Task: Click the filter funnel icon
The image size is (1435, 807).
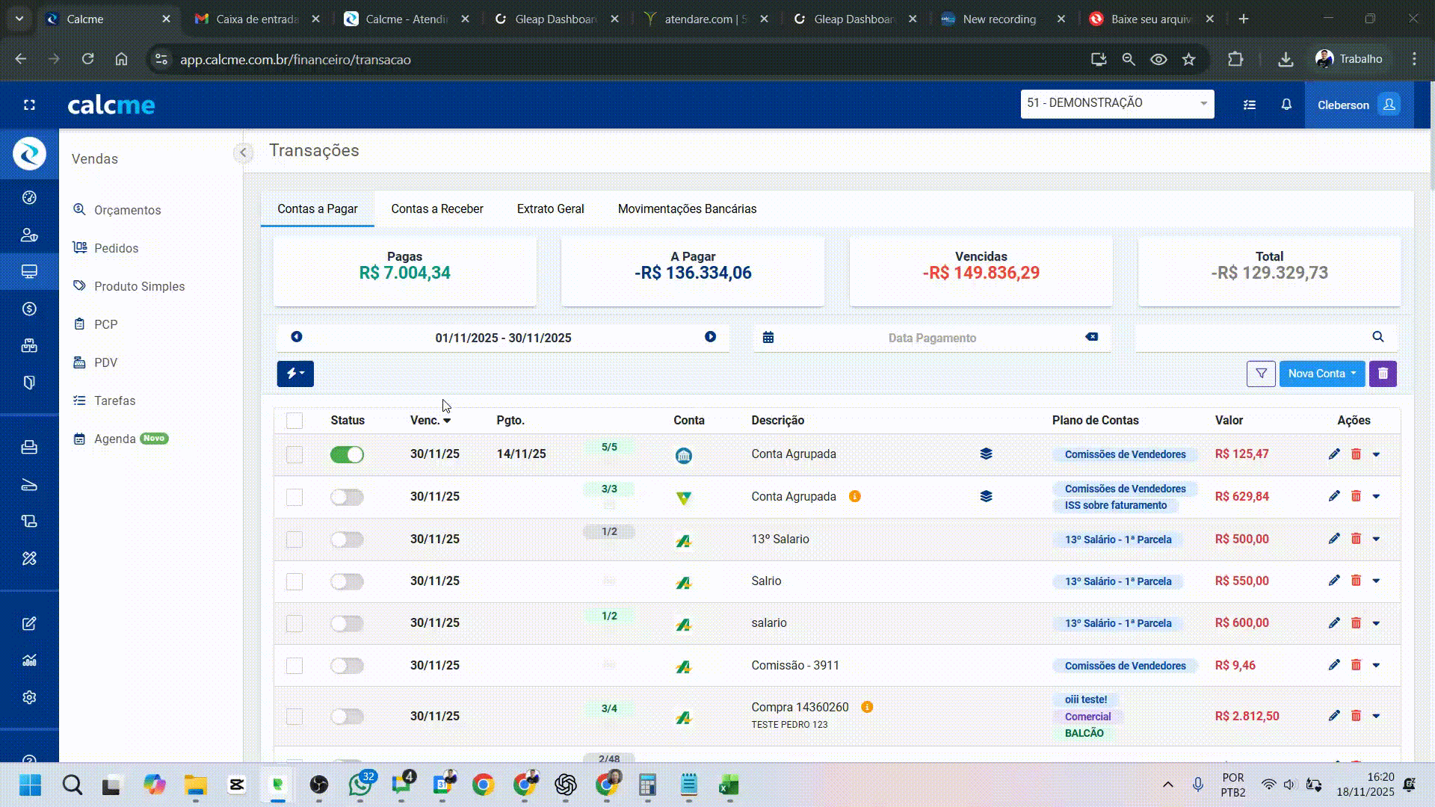Action: pyautogui.click(x=1261, y=374)
